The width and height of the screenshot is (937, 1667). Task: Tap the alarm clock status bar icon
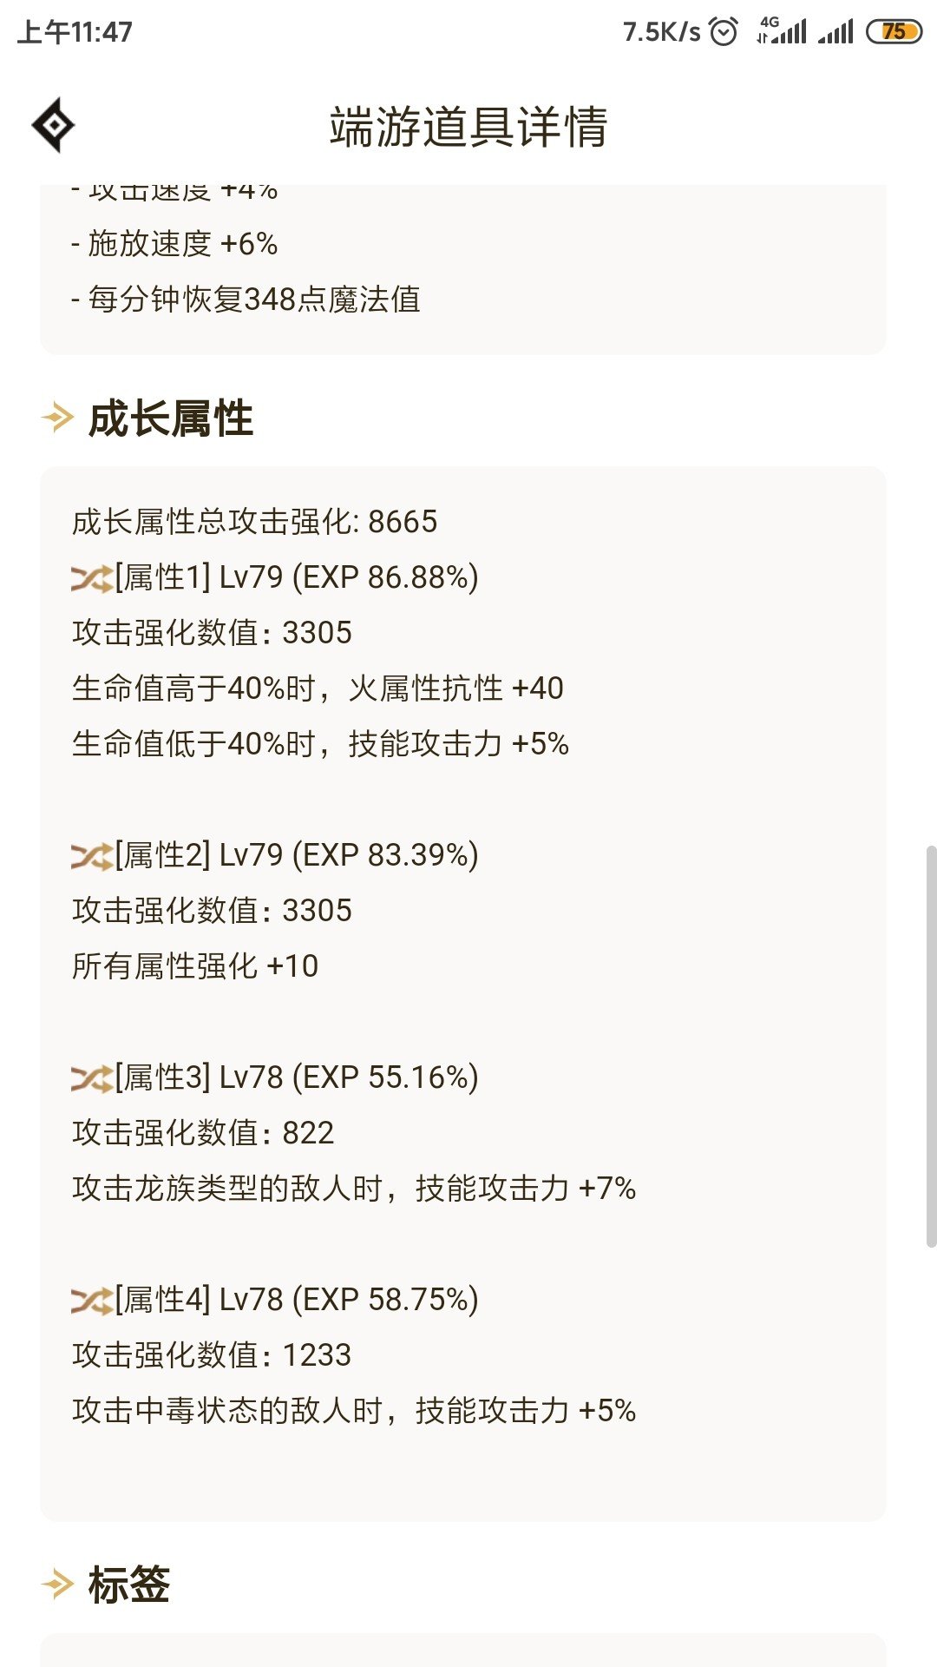724,32
